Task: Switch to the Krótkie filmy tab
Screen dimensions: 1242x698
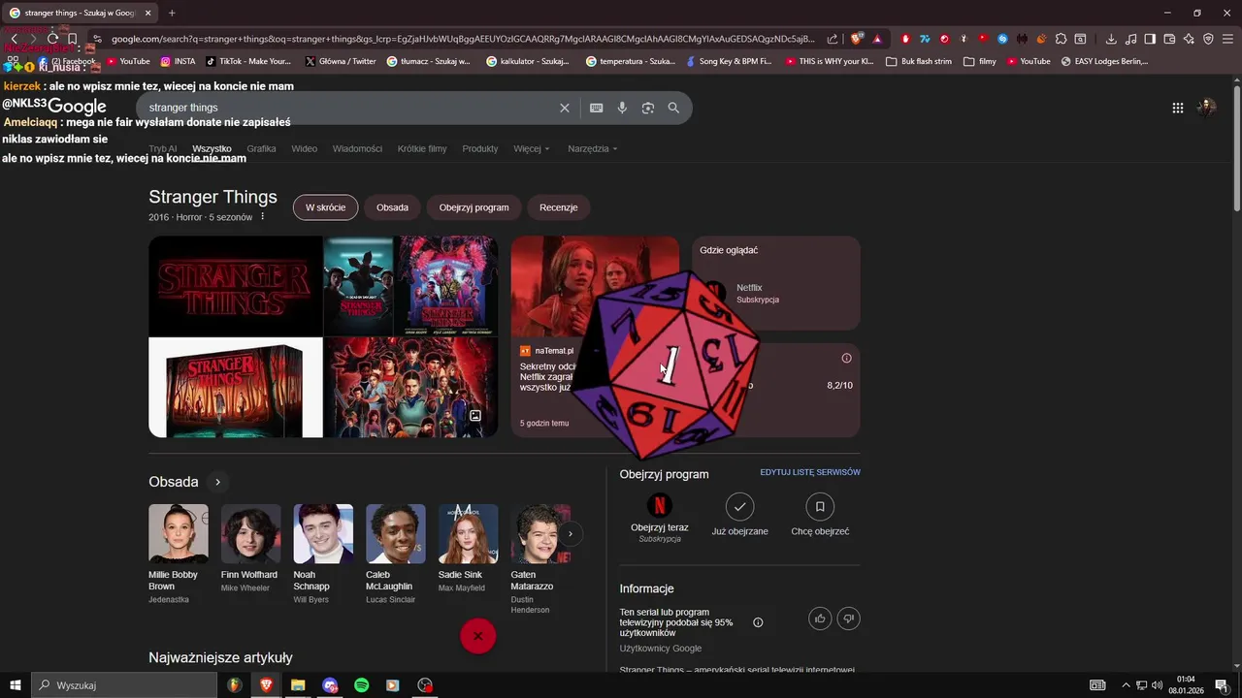Action: pos(422,148)
